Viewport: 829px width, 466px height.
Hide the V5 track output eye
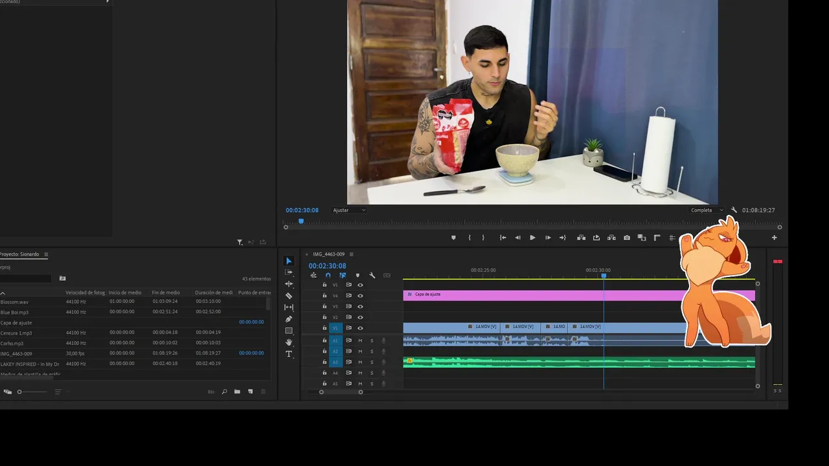361,285
